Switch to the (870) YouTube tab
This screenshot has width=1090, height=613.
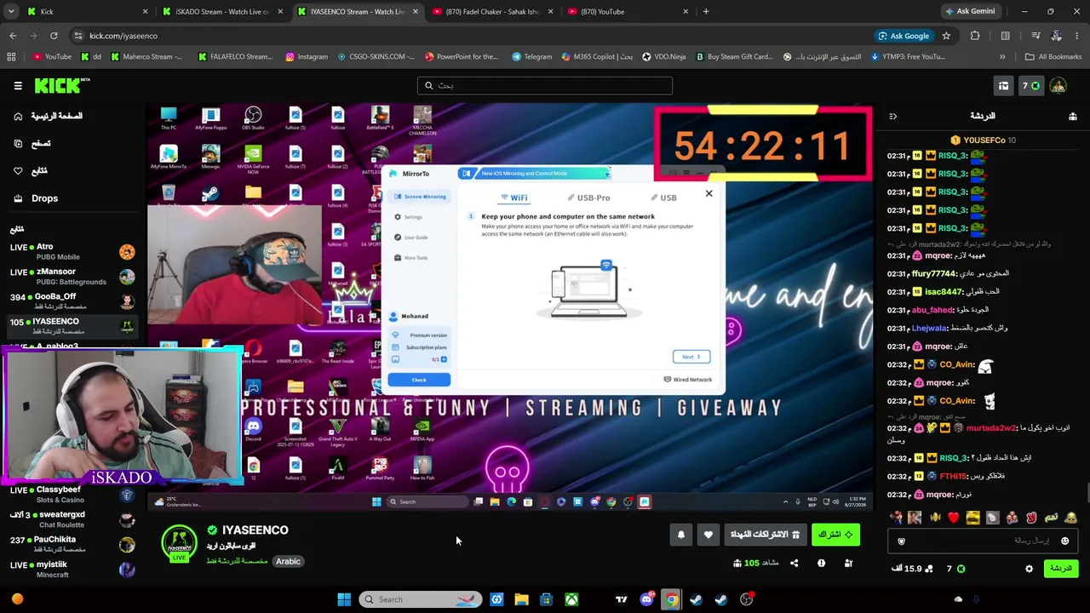point(628,11)
